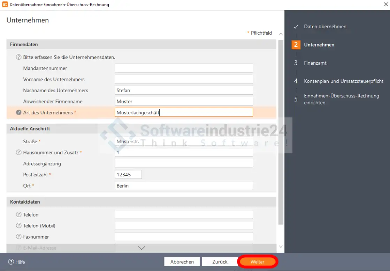Click into the Postleitzahl field
This screenshot has width=390, height=271.
coord(128,175)
